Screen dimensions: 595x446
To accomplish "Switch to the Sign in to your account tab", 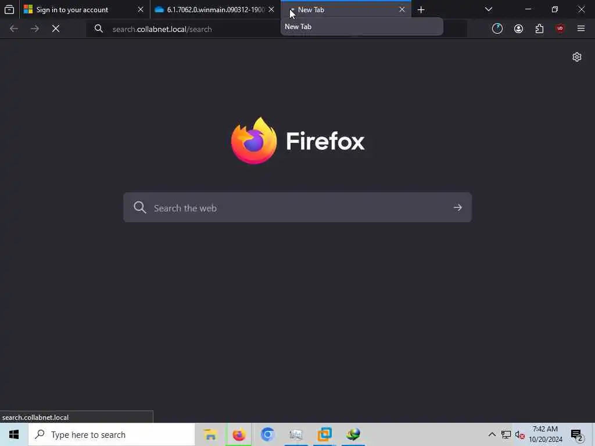I will [x=85, y=9].
